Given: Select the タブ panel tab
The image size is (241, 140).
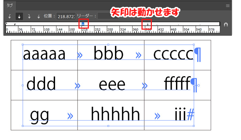Looking at the screenshot, I should coord(10,6).
